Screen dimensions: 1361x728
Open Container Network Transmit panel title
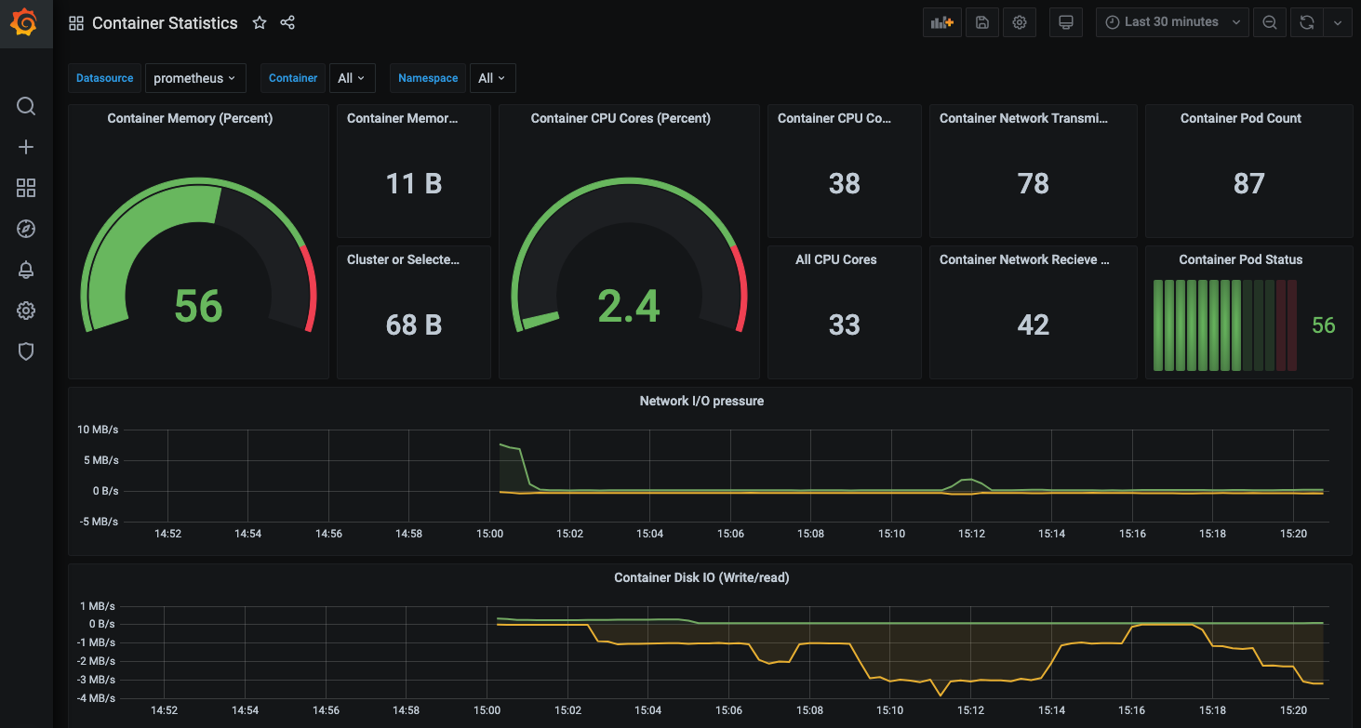(x=1024, y=118)
